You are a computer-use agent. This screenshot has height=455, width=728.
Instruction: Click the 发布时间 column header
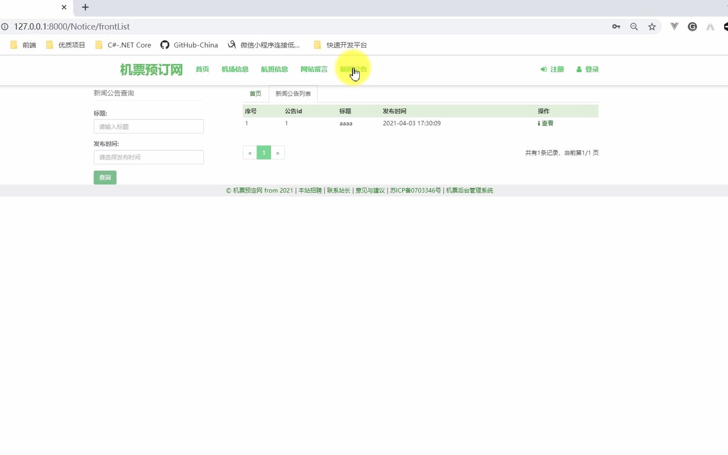click(394, 111)
